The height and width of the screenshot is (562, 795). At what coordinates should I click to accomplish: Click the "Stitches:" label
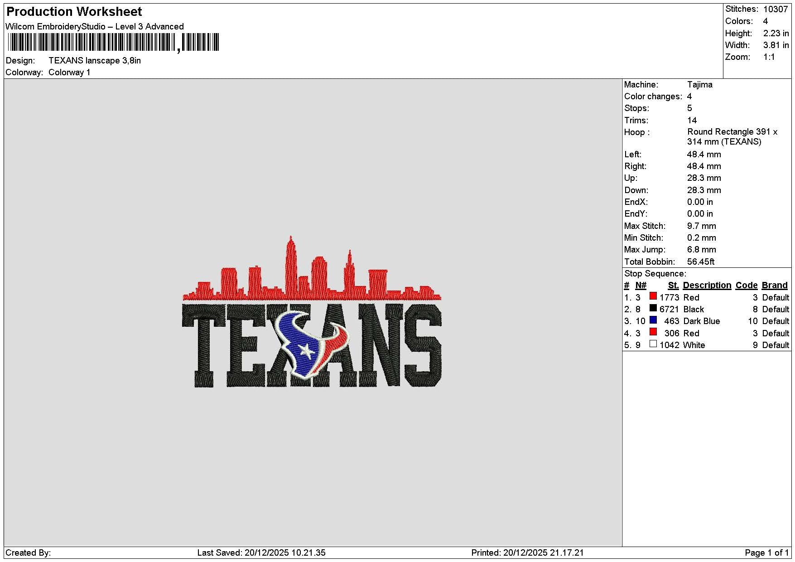[742, 9]
